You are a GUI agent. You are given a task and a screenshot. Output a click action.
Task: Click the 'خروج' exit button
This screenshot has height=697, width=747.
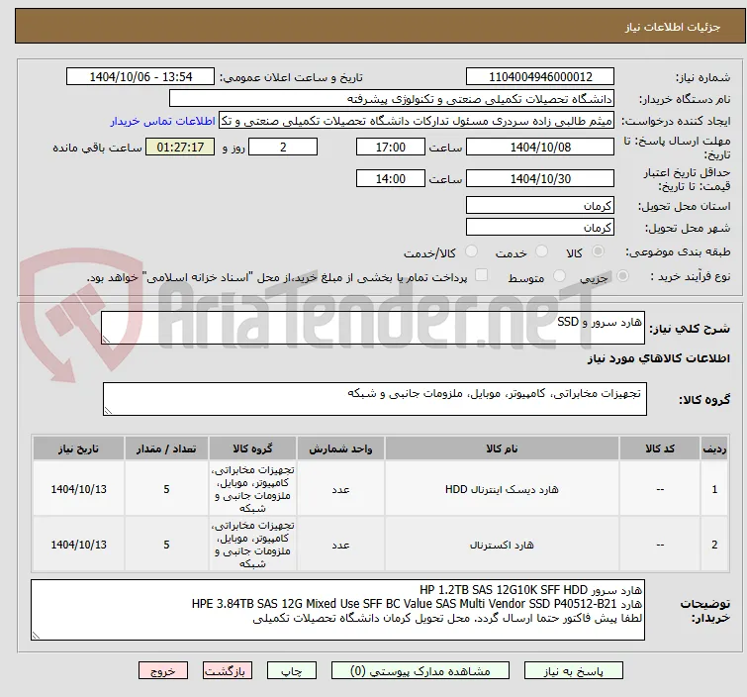[x=163, y=671]
